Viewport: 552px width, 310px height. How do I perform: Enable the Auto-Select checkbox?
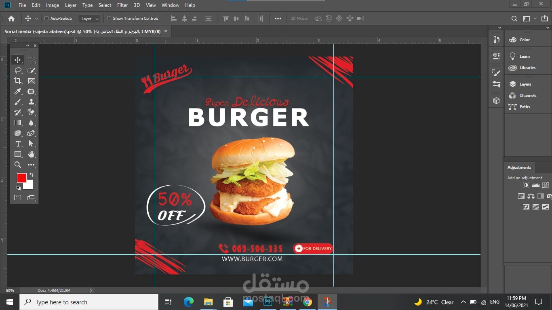tap(46, 18)
